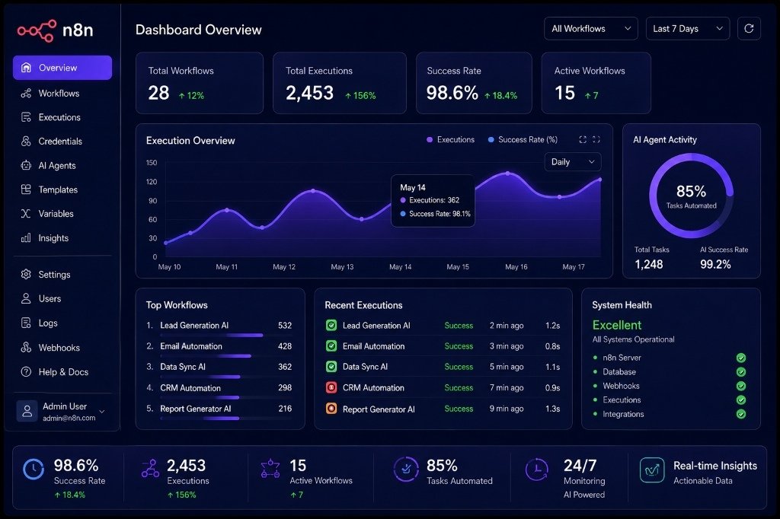780x519 pixels.
Task: Click the Variables sidebar icon
Action: click(x=26, y=214)
